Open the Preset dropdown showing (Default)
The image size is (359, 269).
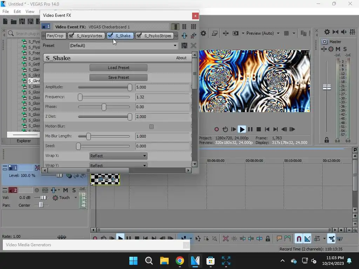point(123,46)
